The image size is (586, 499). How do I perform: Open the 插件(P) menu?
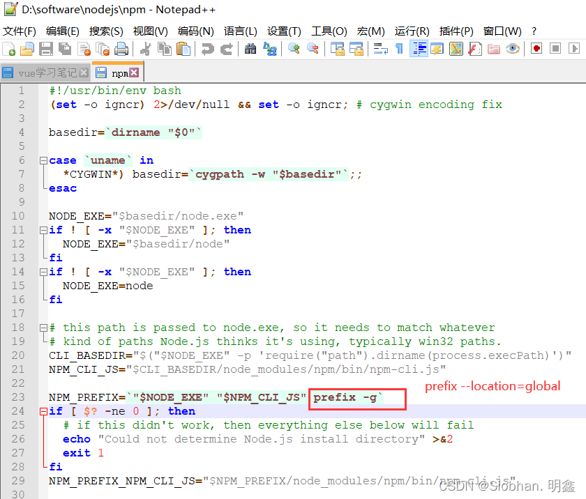point(456,31)
